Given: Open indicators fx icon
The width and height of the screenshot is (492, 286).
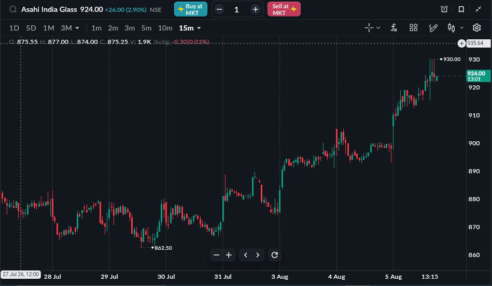Looking at the screenshot, I should (394, 28).
